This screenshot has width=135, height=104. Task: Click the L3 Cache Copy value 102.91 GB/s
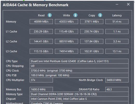point(92,51)
